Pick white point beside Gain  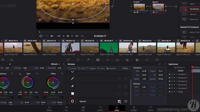20,74
